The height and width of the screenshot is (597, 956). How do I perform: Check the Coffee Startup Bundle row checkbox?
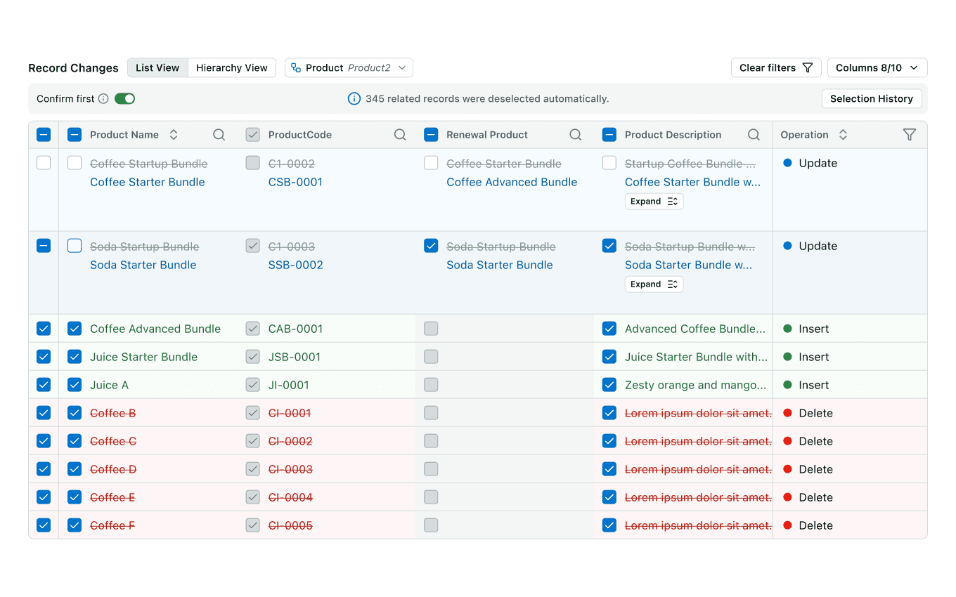tap(44, 163)
